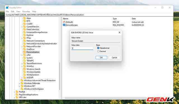This screenshot has height=104, width=179.
Task: Click the WindowsUpdate folder icon
Action: point(24,72)
